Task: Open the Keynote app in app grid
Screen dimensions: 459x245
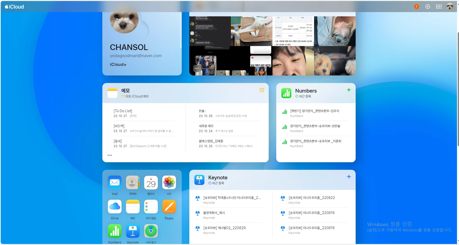Action: (x=133, y=231)
